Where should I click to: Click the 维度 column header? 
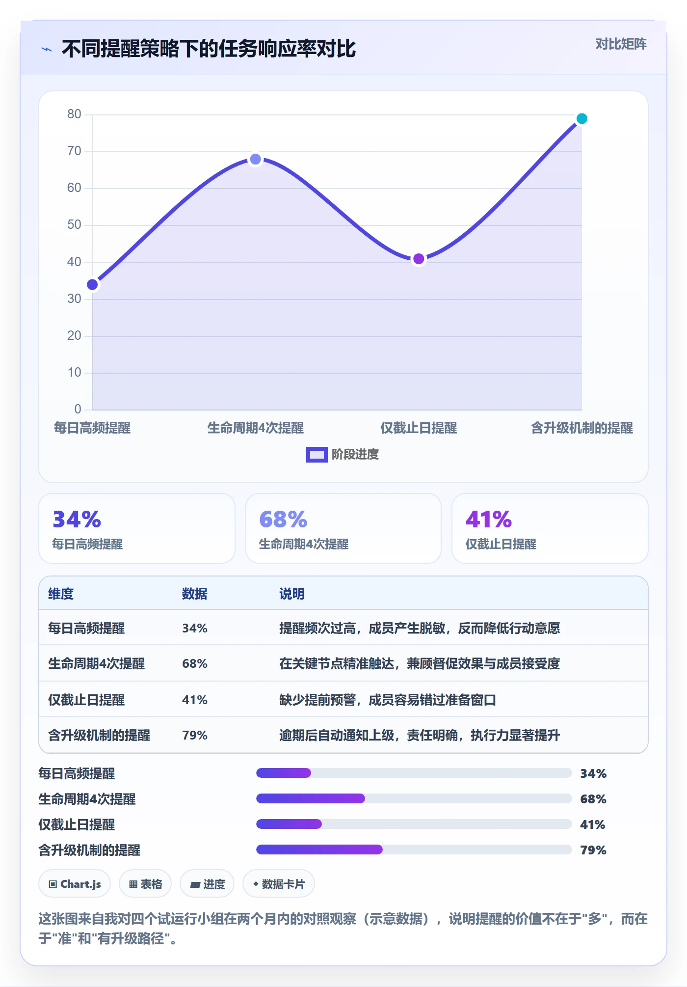(x=61, y=594)
